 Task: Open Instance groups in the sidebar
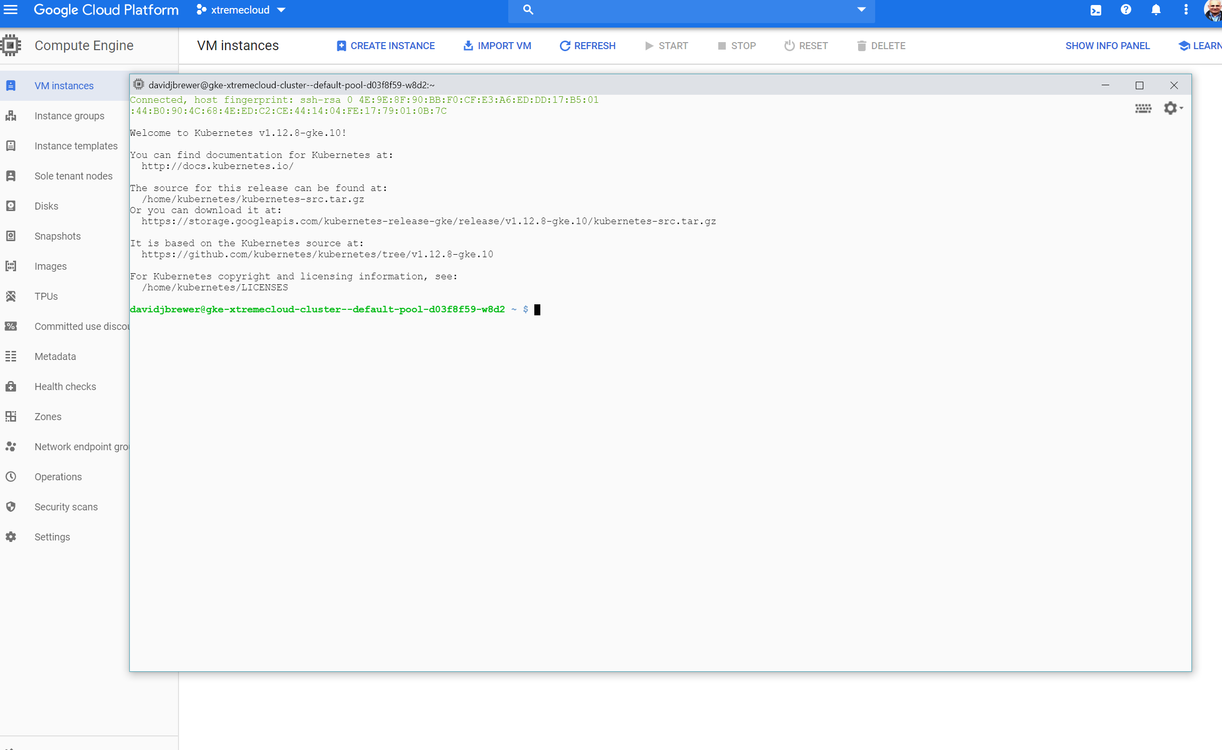(70, 116)
